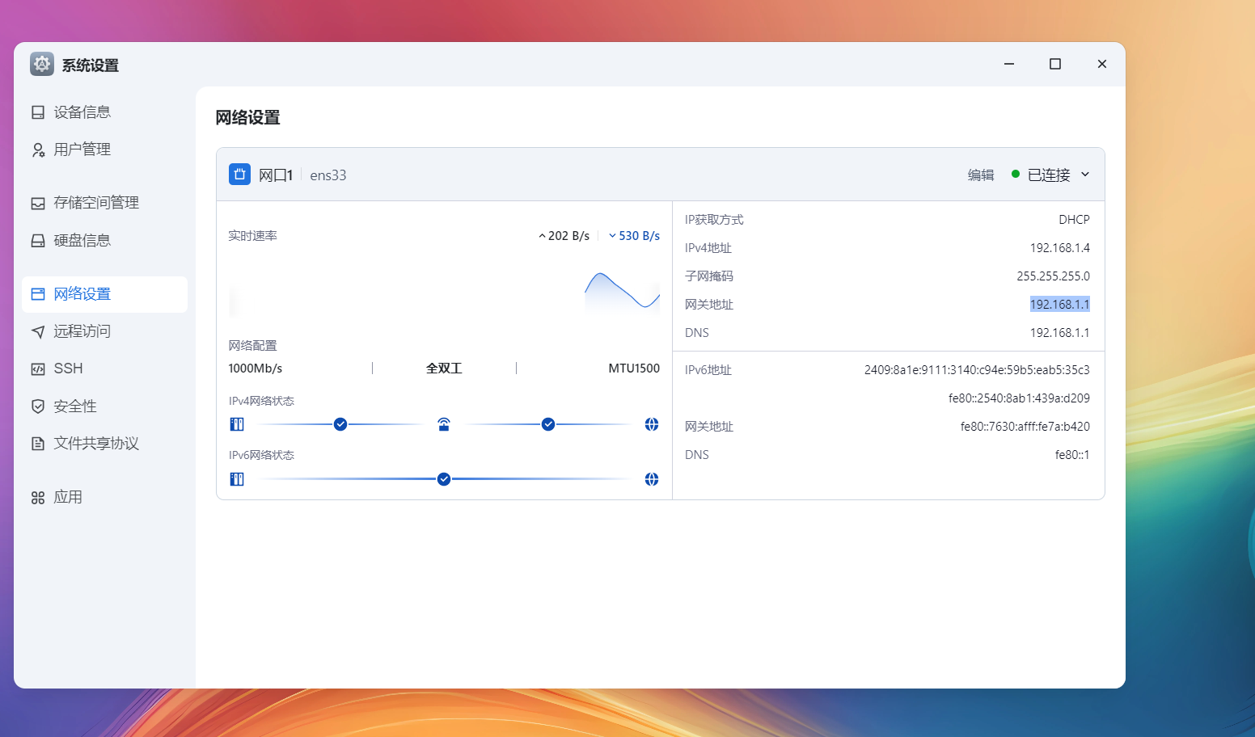Select 网络设置 in sidebar

(105, 294)
